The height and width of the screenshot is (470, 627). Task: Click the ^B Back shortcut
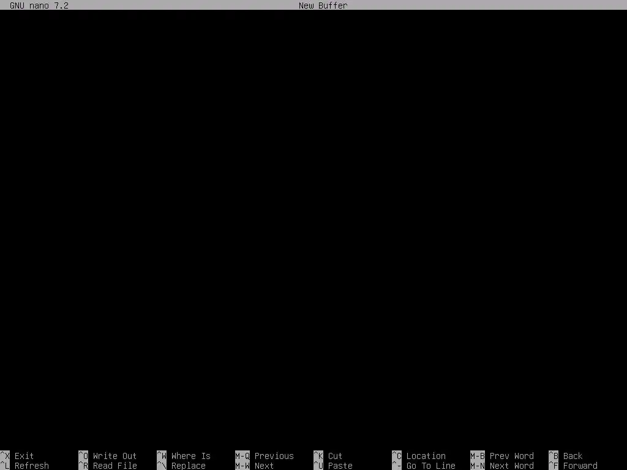click(x=565, y=456)
